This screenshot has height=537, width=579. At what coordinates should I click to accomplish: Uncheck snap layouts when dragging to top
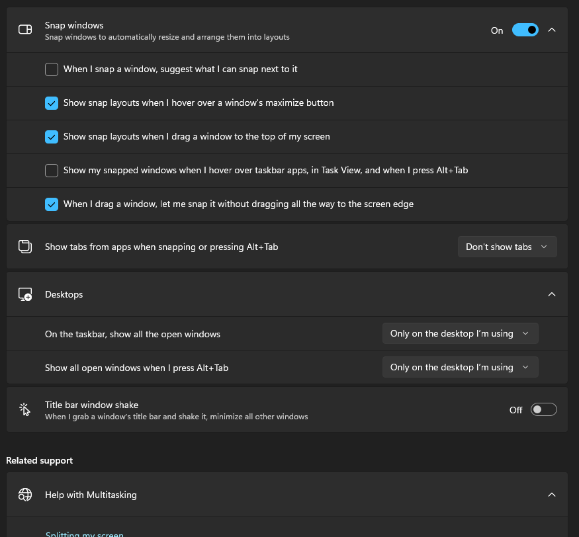coord(52,136)
